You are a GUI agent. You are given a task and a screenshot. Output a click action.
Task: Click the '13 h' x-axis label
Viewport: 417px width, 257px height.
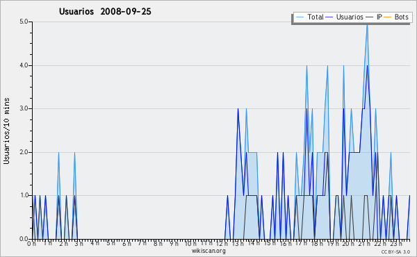click(x=238, y=244)
